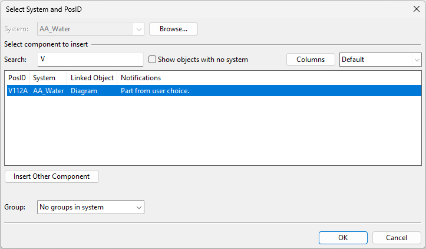Enable Show objects with no system
This screenshot has width=426, height=249.
pyautogui.click(x=152, y=60)
